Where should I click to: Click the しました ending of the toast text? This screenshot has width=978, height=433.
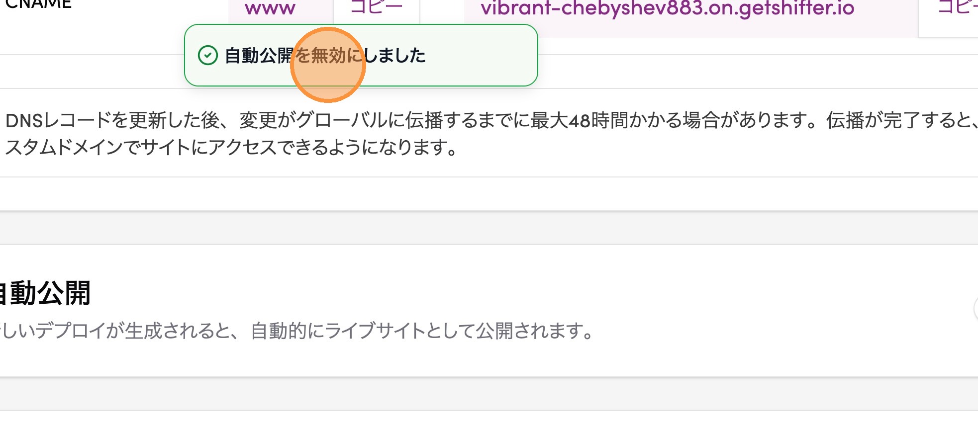[395, 55]
